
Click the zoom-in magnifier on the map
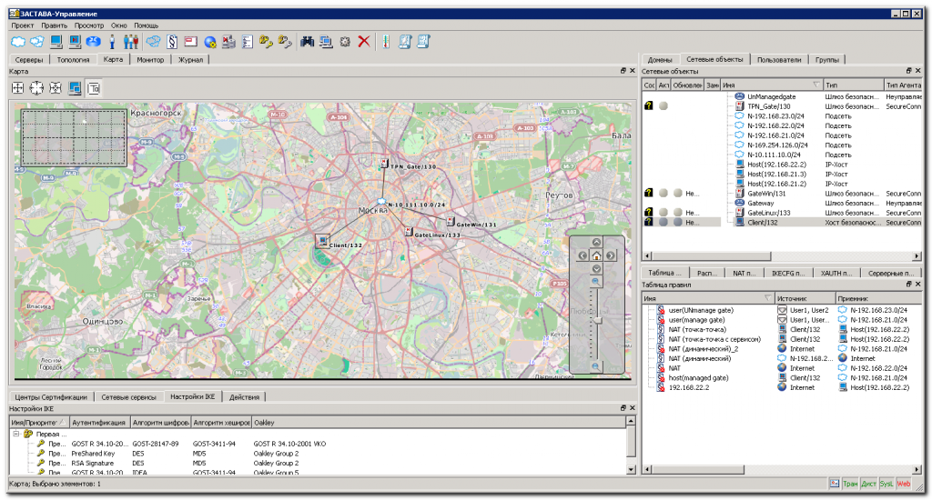pyautogui.click(x=596, y=282)
